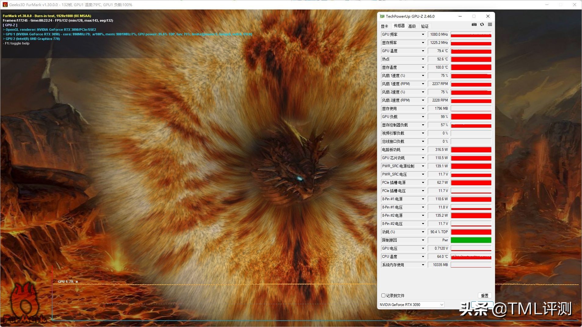
Task: Expand the 风扇 2速度 (RPM) dropdown
Action: point(423,100)
